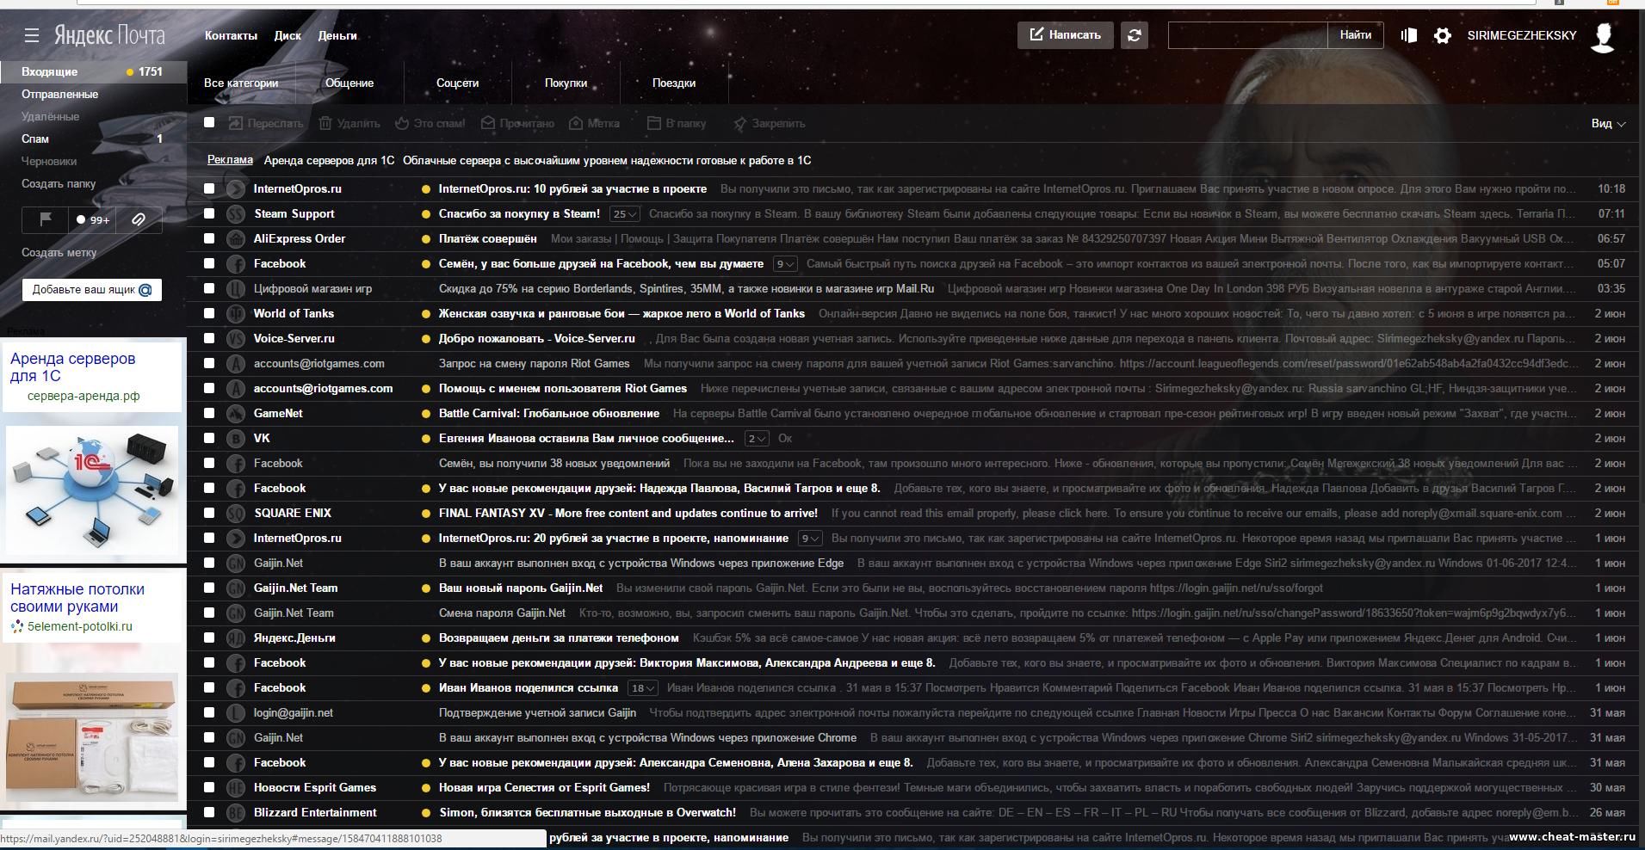Viewport: 1645px width, 850px height.
Task: Toggle unread dot on Steam Support email
Action: point(425,213)
